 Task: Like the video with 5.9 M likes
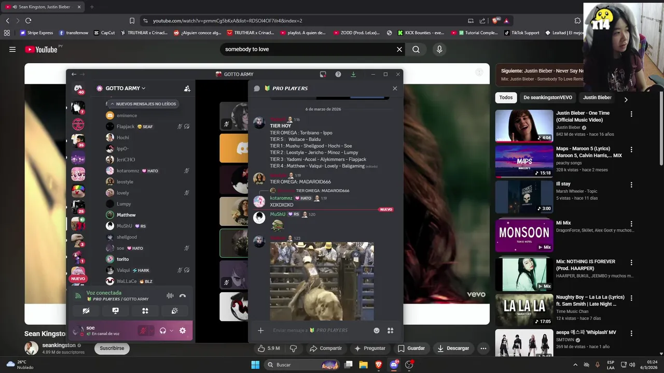[x=269, y=348]
